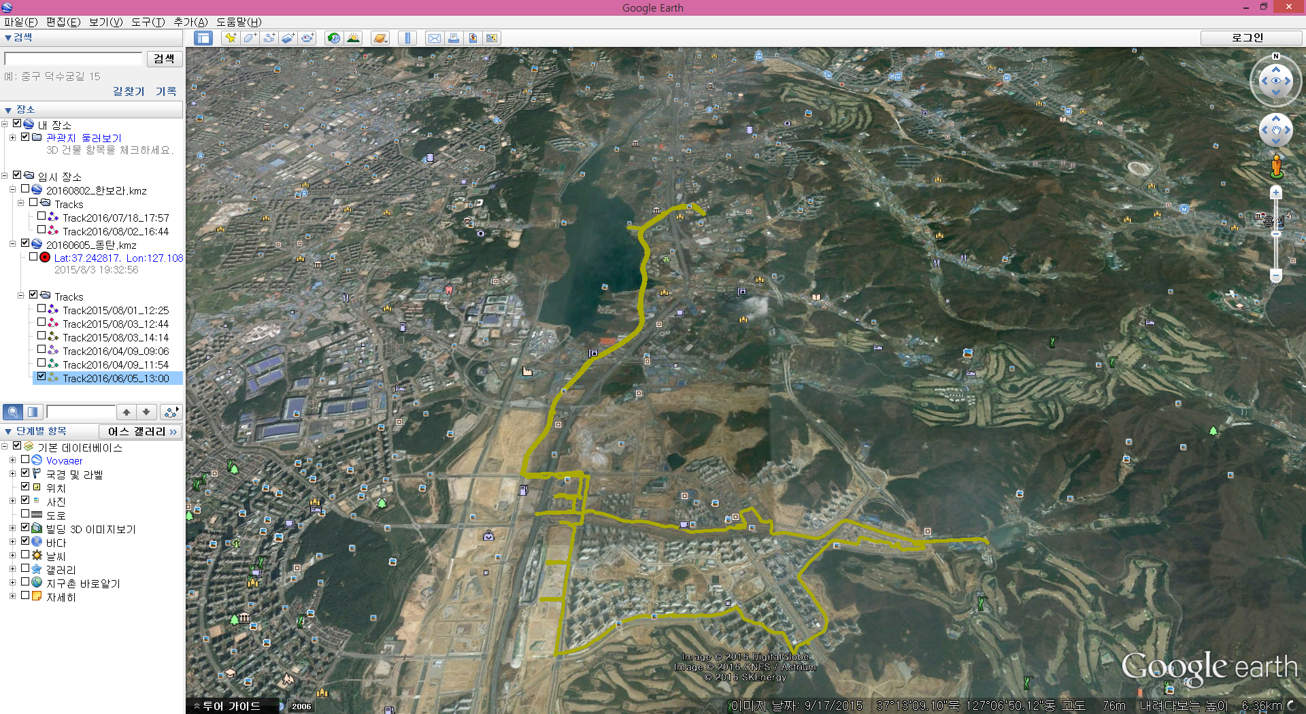1306x714 pixels.
Task: Click the print icon in toolbar
Action: [453, 38]
